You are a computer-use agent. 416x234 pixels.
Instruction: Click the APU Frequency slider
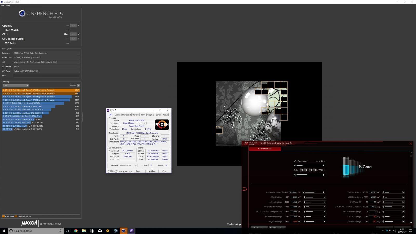tap(309, 165)
